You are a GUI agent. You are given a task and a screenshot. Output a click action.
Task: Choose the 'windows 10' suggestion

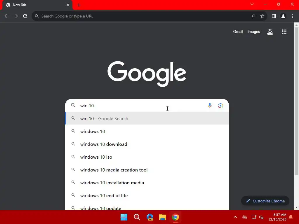(147, 131)
